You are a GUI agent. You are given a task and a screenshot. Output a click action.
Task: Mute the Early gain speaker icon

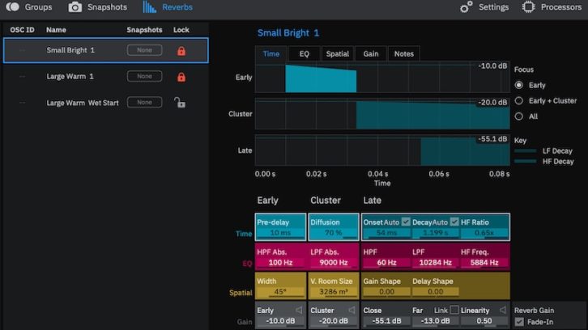[299, 310]
